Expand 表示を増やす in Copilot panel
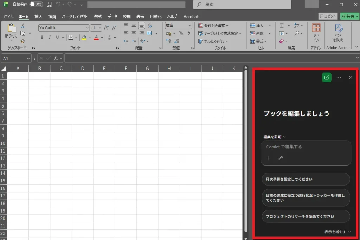Viewport: 360px width, 240px height. click(x=337, y=232)
